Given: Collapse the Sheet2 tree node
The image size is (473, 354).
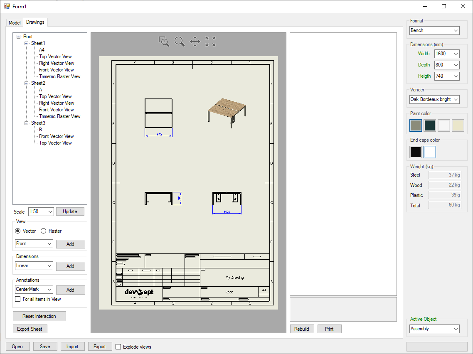Looking at the screenshot, I should [x=26, y=83].
